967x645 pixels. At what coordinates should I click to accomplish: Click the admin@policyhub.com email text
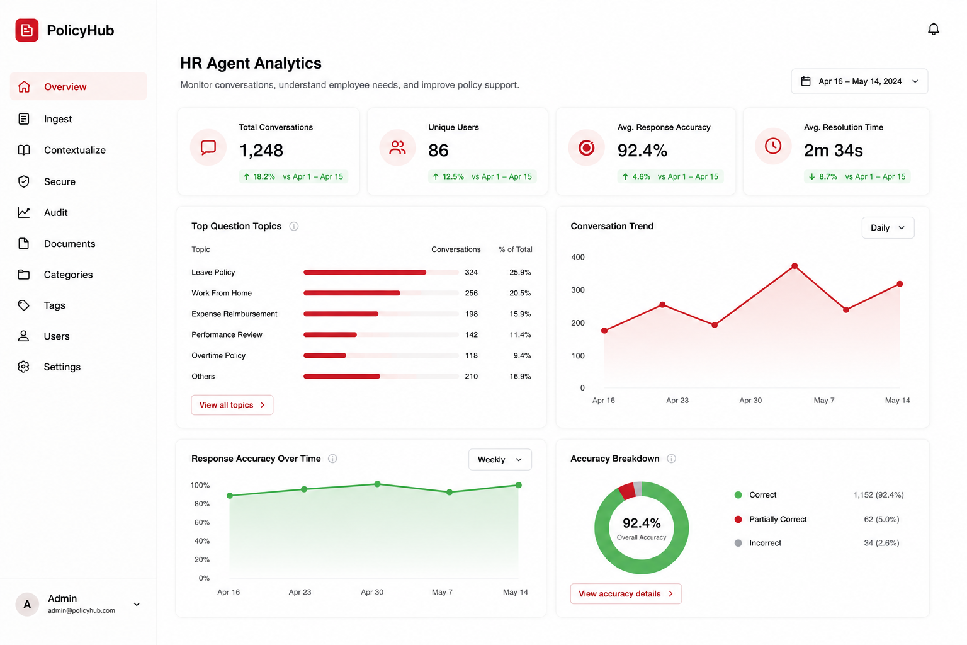81,610
